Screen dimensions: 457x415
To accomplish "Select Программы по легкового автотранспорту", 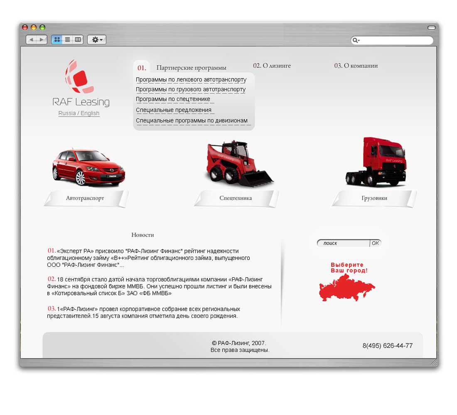I will 191,80.
